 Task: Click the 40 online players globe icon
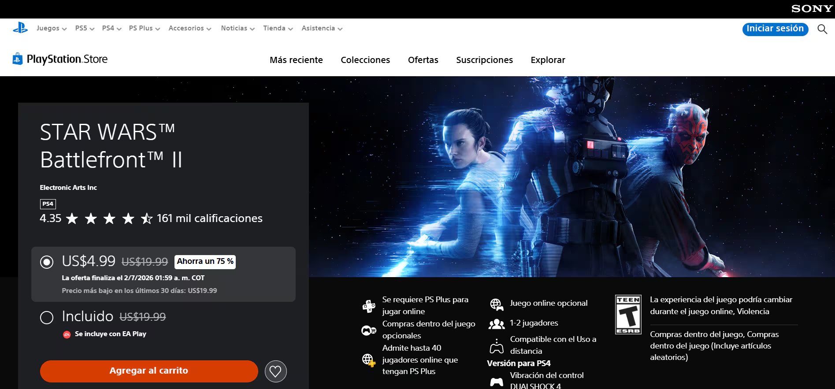[x=369, y=360]
